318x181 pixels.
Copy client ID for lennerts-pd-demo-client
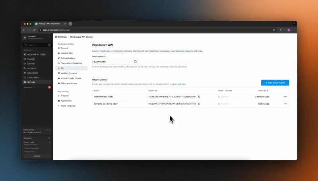[199, 103]
